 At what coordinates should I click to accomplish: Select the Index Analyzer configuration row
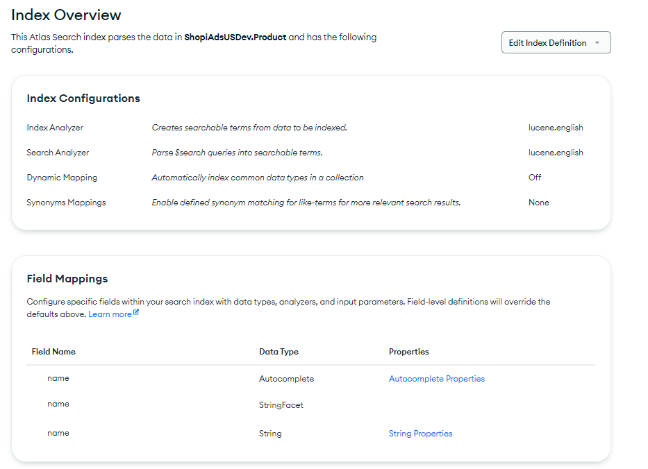[55, 128]
